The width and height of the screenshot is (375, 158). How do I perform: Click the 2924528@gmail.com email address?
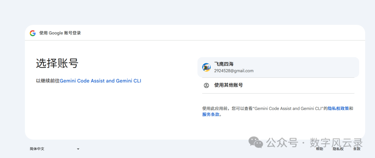(234, 71)
